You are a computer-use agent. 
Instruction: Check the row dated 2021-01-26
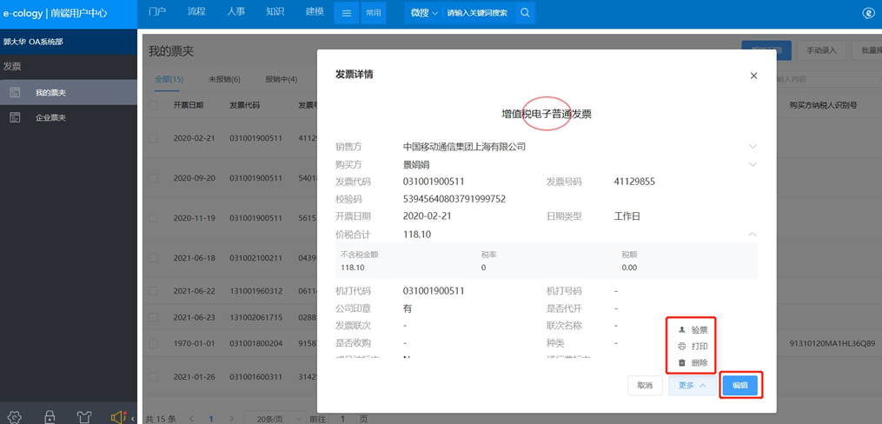tap(153, 376)
